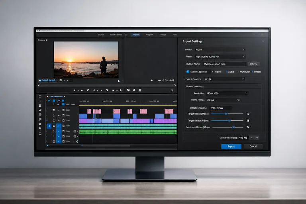The width and height of the screenshot is (306, 204).
Task: Open the Multilayer tab in Export Settings
Action: 245,72
